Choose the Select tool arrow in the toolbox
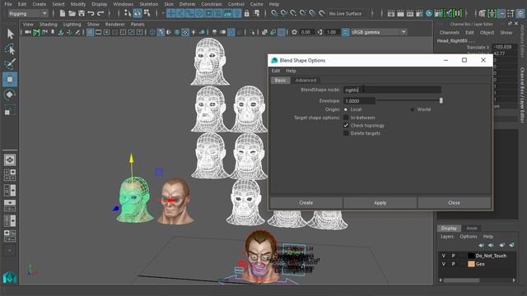Viewport: 527px width, 296px height. 10,34
